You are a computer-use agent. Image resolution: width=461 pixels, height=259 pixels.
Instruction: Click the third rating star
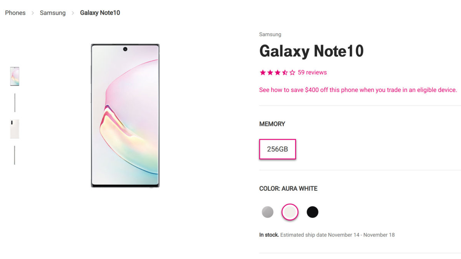coord(277,73)
